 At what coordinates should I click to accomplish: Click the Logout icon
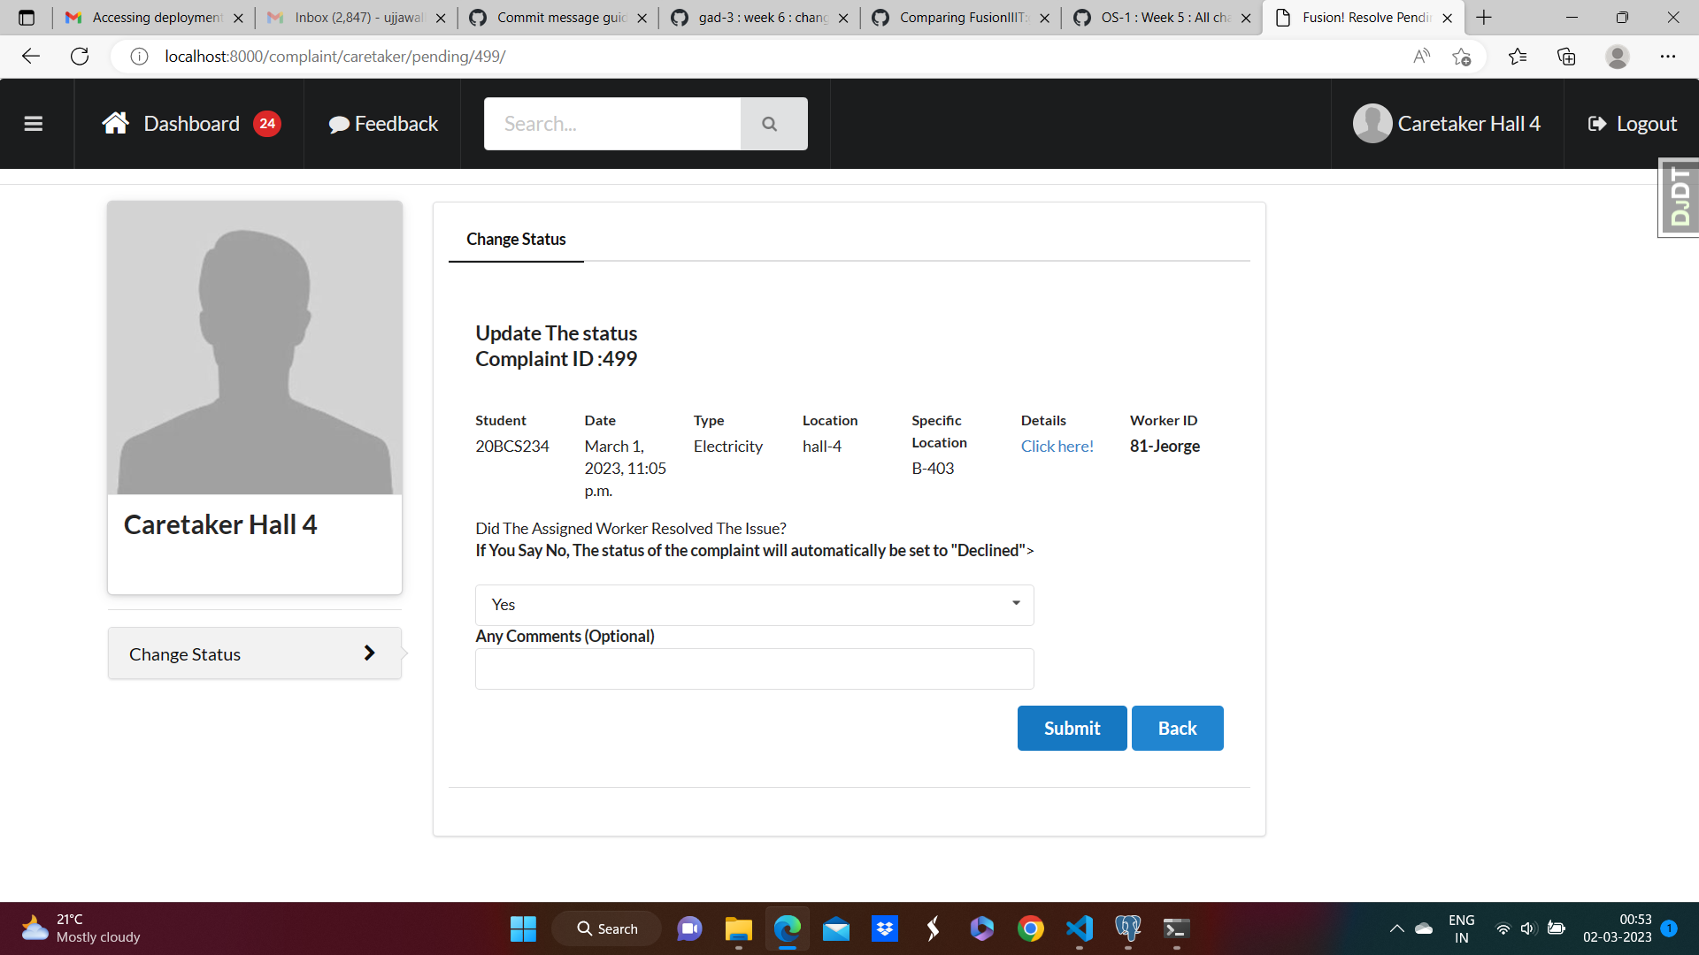tap(1596, 124)
